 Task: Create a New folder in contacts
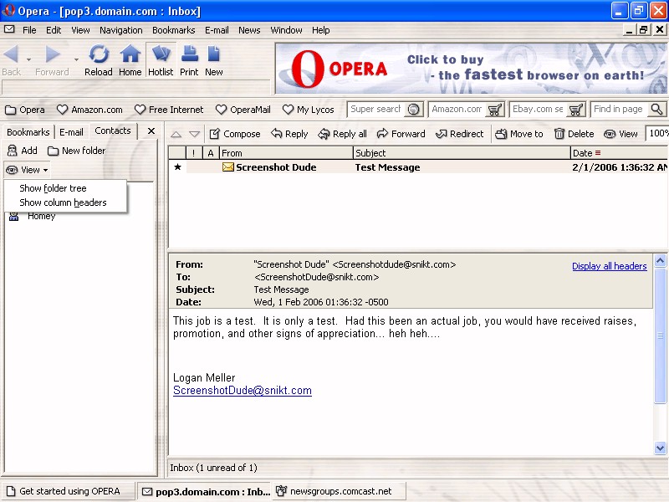(77, 151)
